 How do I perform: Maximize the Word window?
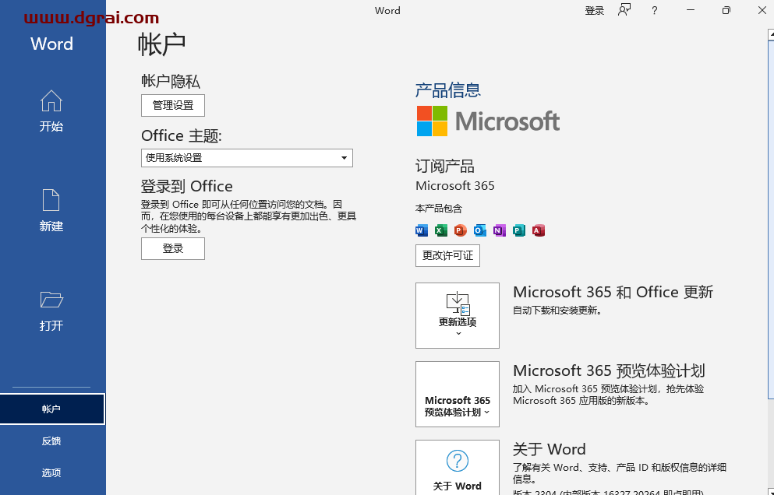click(x=726, y=10)
